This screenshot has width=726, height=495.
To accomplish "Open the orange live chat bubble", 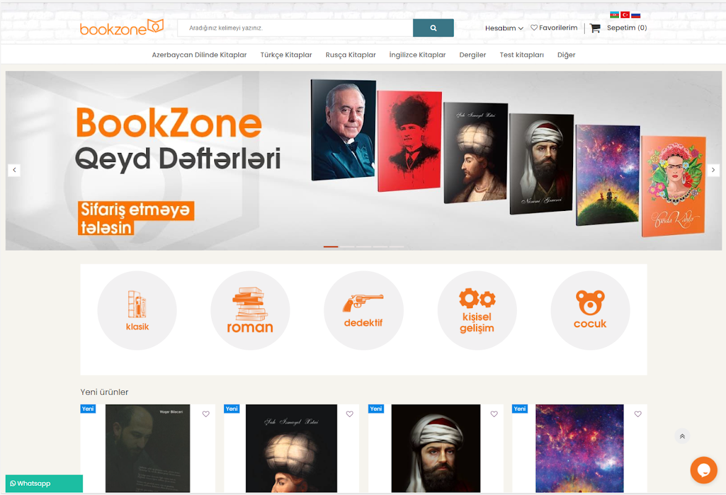I will 703,470.
